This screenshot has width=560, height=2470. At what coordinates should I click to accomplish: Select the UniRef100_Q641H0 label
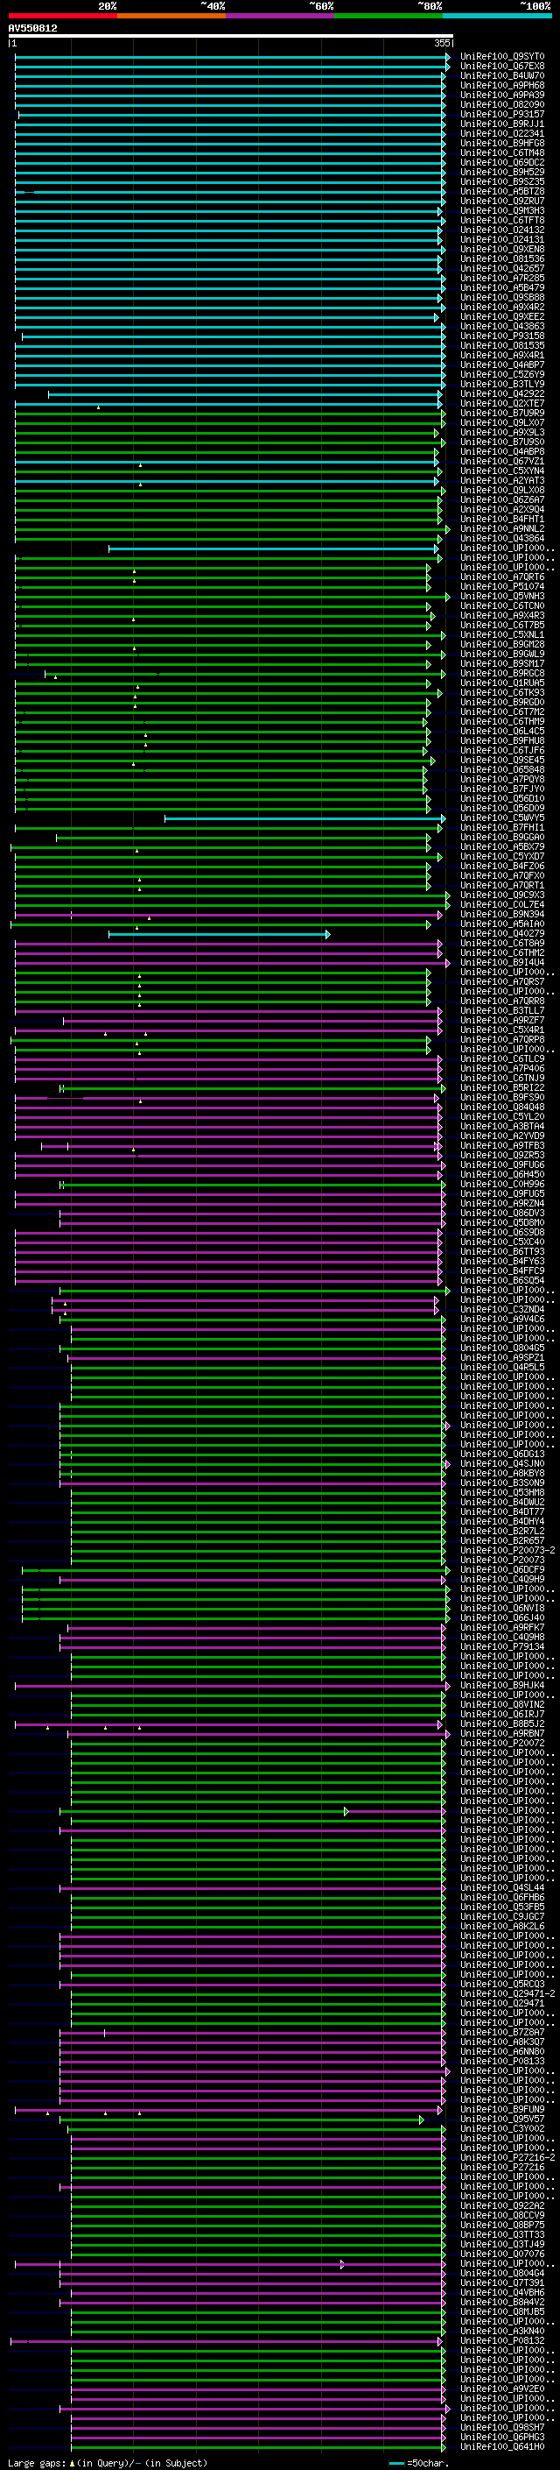pos(501,2447)
